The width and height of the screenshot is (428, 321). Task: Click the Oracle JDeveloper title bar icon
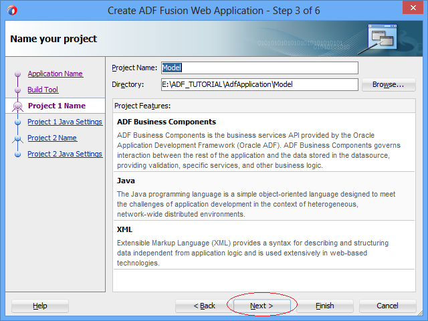click(12, 11)
